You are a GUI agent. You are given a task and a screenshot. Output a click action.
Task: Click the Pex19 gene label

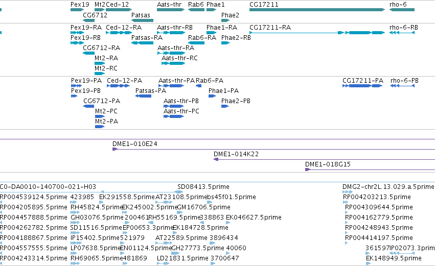[x=80, y=5]
